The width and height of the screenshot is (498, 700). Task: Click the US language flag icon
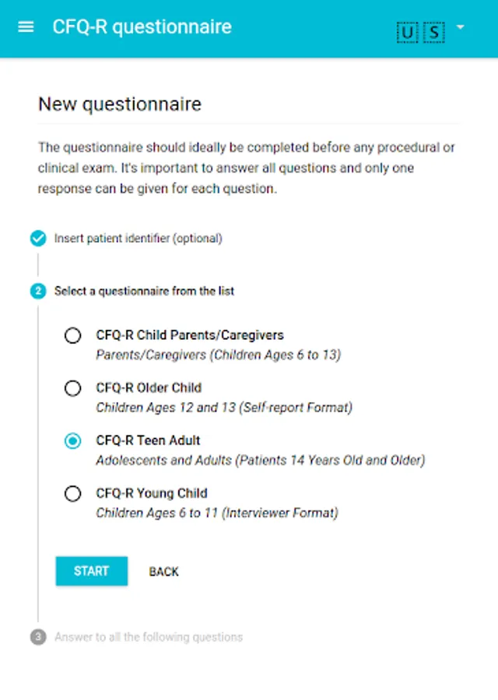[x=421, y=31]
